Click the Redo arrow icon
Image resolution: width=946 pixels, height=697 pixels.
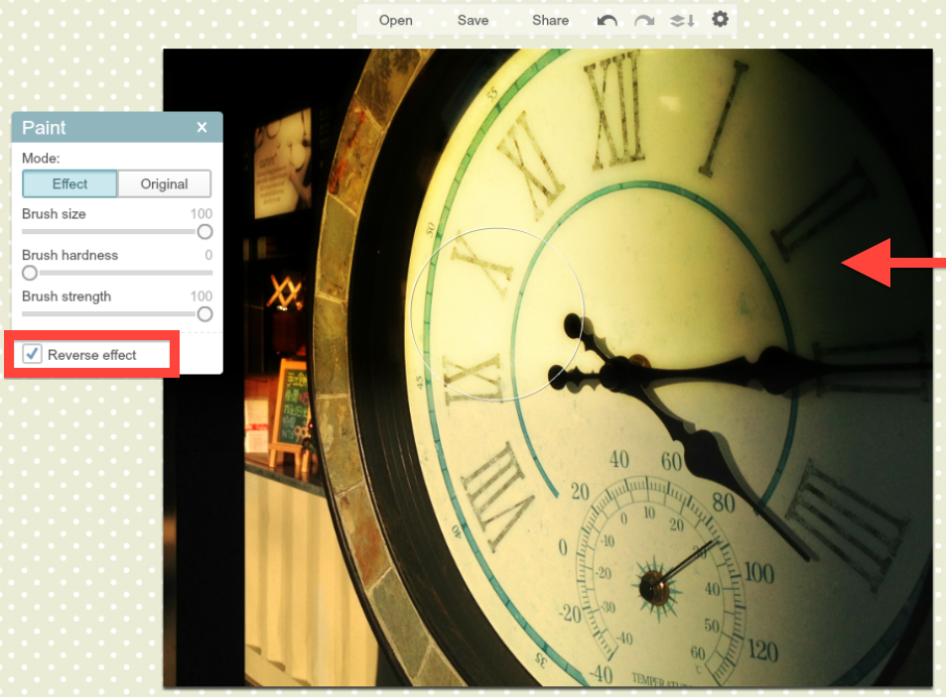point(644,21)
